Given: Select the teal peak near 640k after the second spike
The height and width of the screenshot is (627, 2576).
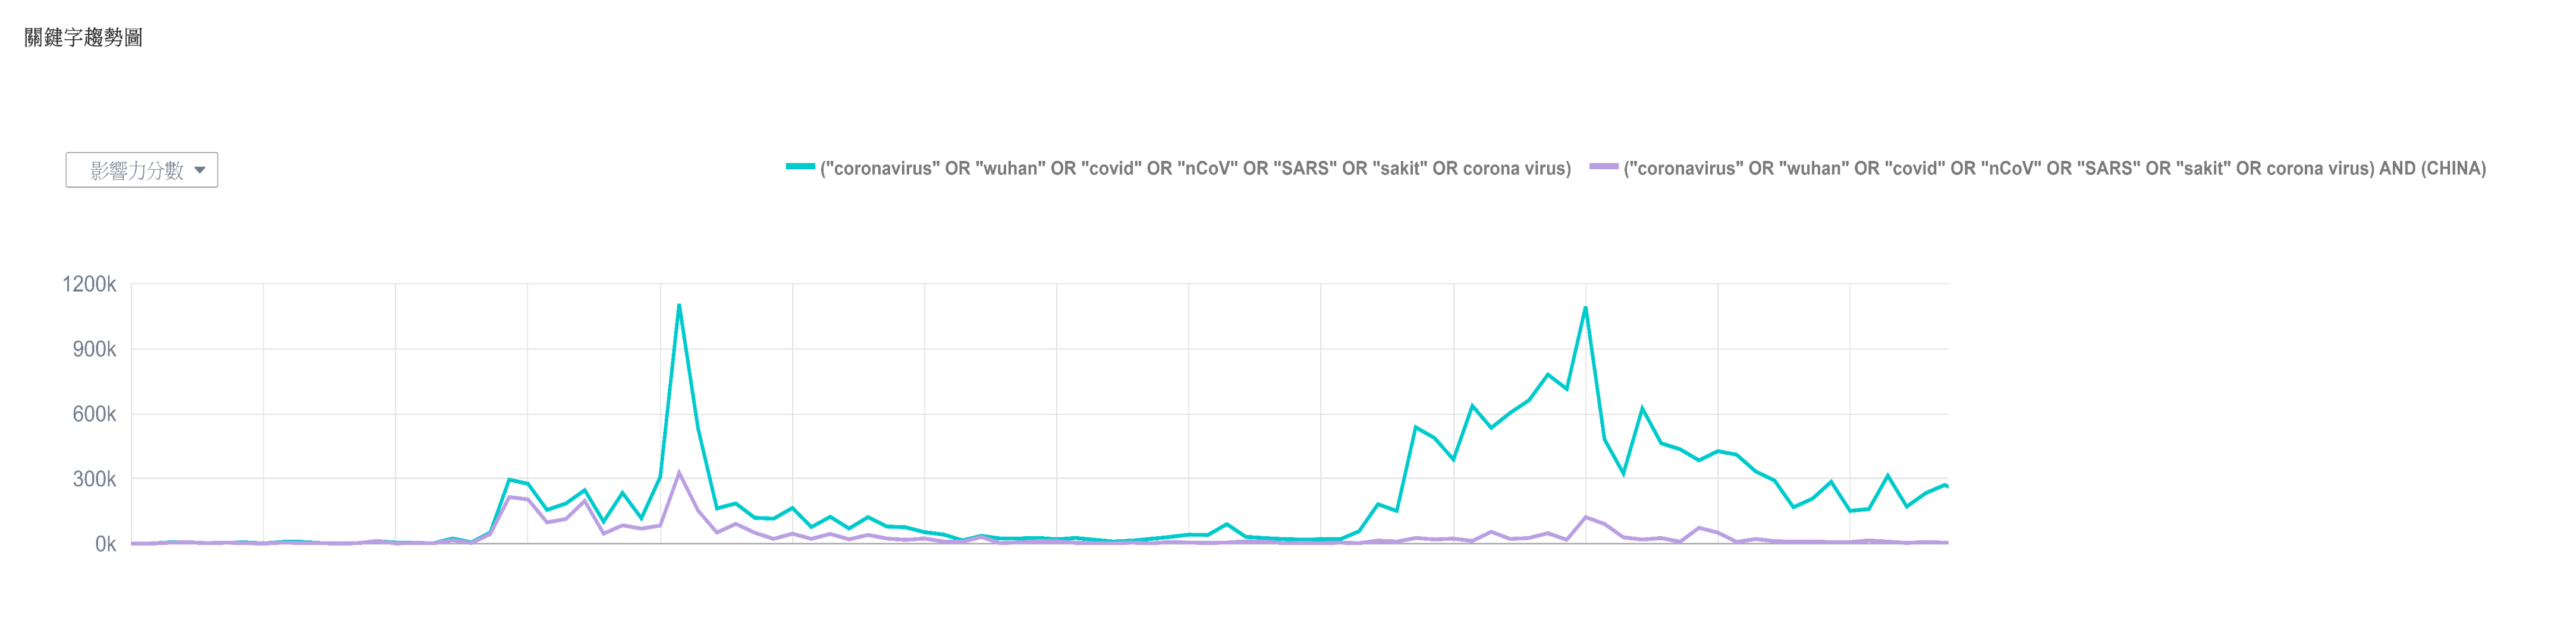Looking at the screenshot, I should (x=1642, y=407).
